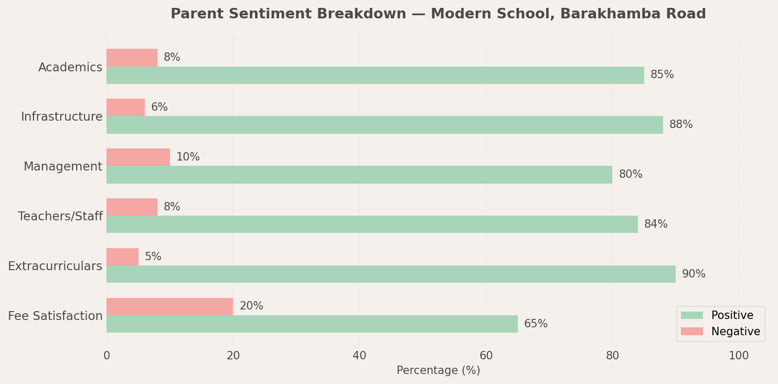This screenshot has width=778, height=384.
Task: Select the Management negative 10% bar
Action: click(x=138, y=157)
